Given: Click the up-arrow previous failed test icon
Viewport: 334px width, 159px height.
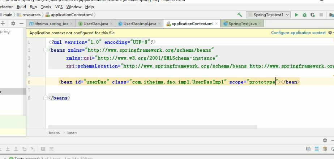Looking at the screenshot, I should (16, 149).
